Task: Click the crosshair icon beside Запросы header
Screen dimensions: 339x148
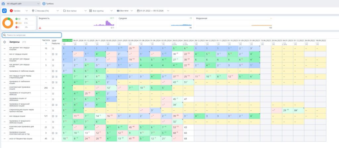Action: point(5,42)
